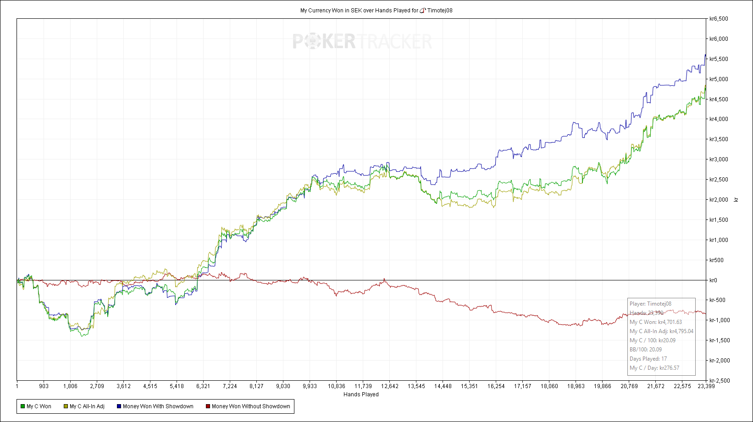Click the My C / Day stat line
Image resolution: width=753 pixels, height=422 pixels.
coord(654,368)
